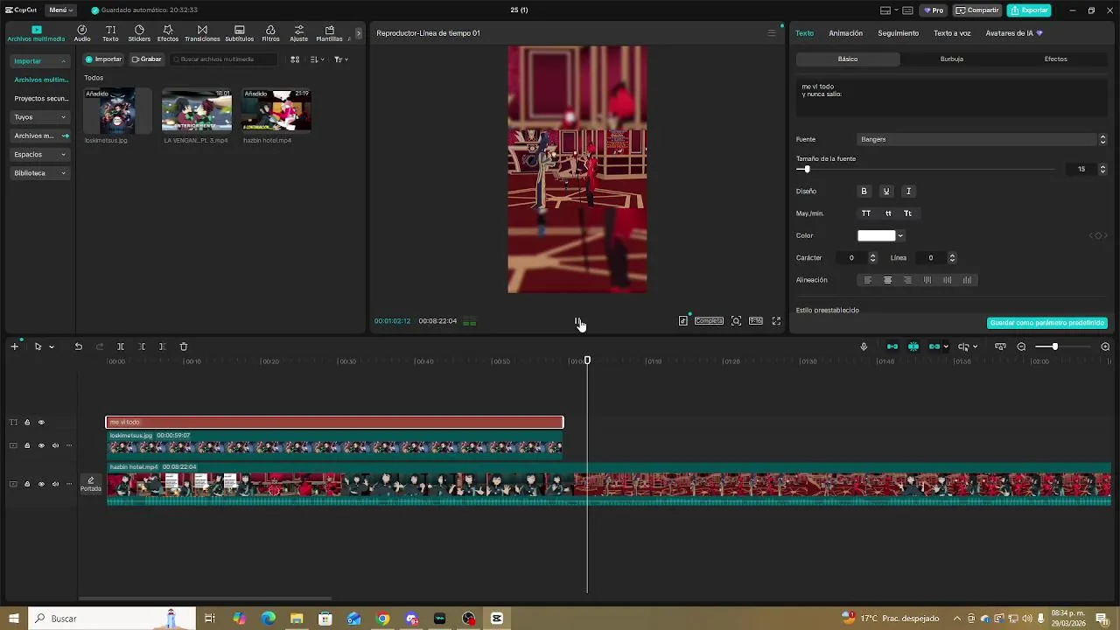Click the delete right trim tool

click(x=162, y=346)
